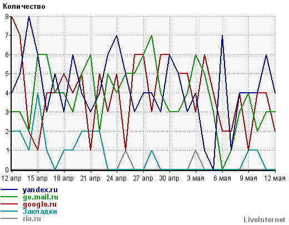Click the blue yandex.ru legend line swatch

pyautogui.click(x=9, y=189)
